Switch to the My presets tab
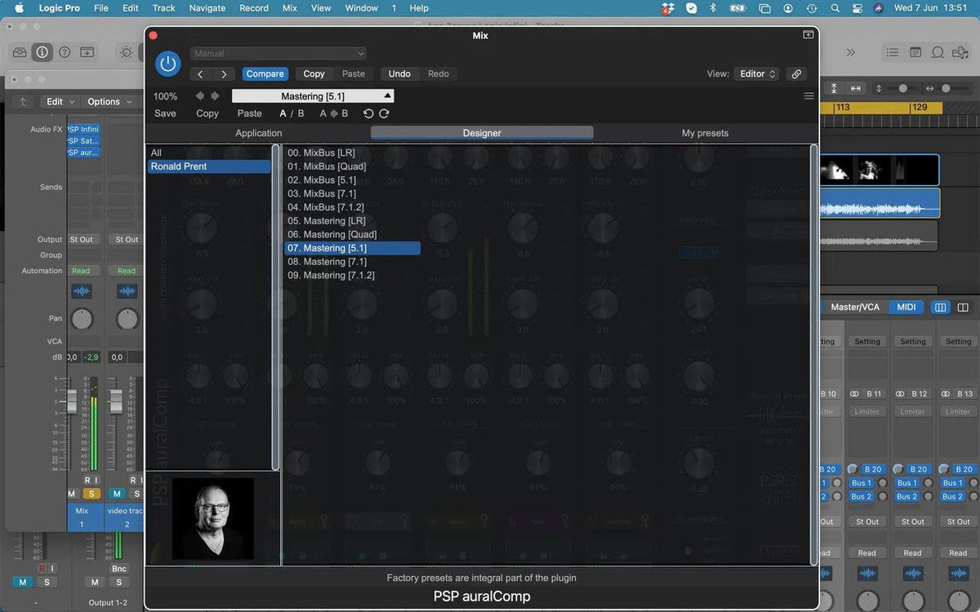This screenshot has width=980, height=612. click(x=705, y=133)
